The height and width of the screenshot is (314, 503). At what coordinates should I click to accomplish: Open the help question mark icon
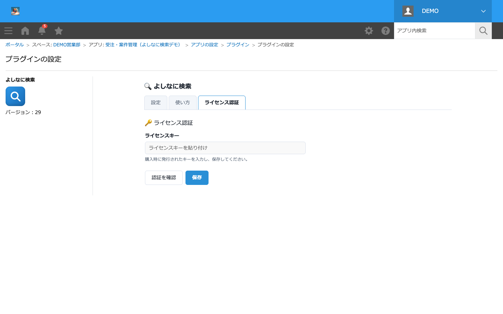[386, 31]
